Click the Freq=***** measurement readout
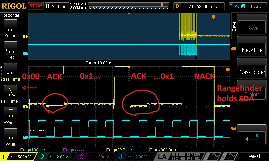Screen dimensions: 269x161 [x=85, y=150]
